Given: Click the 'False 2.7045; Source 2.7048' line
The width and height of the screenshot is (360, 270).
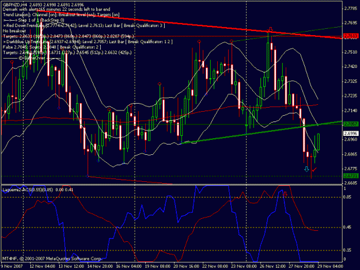Looking at the screenshot, I should (52, 47).
